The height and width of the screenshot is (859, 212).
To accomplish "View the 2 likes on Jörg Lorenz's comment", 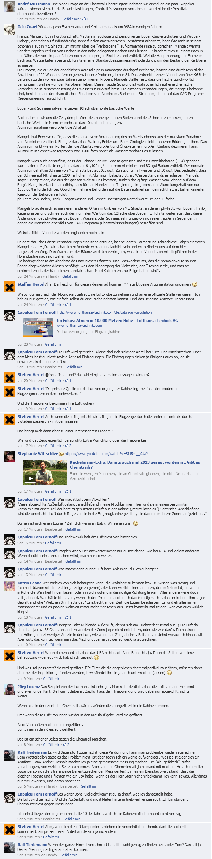I will point(66,745).
